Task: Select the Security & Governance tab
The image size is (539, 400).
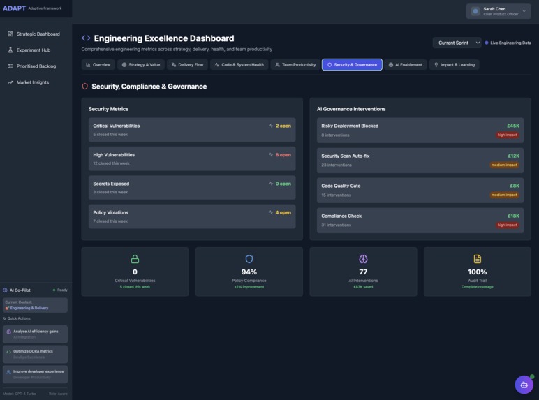Action: (352, 65)
